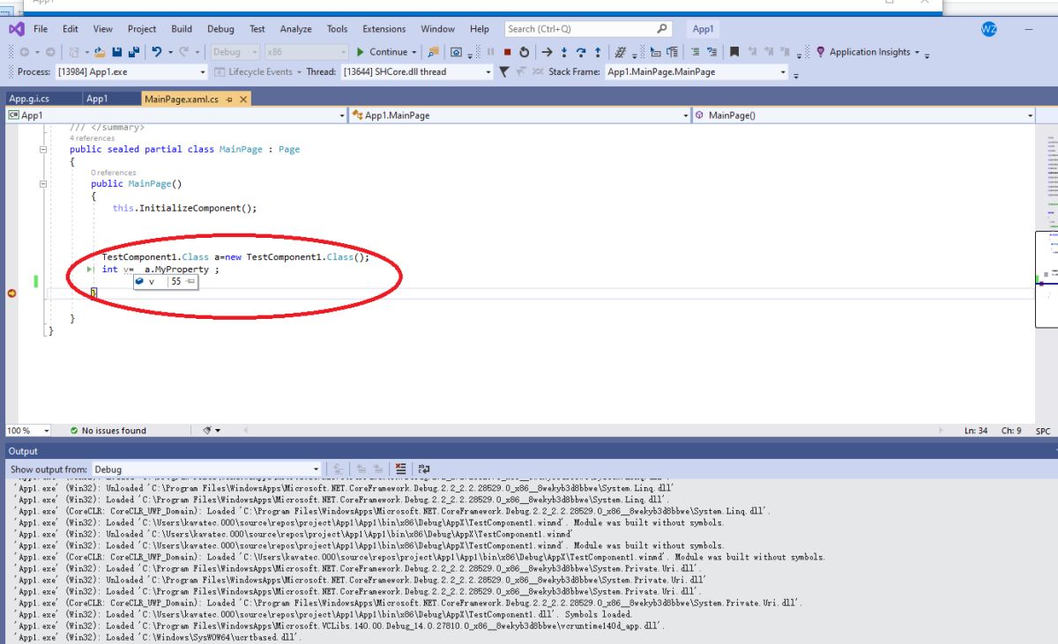Click the 0 references CodeLens link
Image resolution: width=1058 pixels, height=644 pixels.
[x=114, y=173]
